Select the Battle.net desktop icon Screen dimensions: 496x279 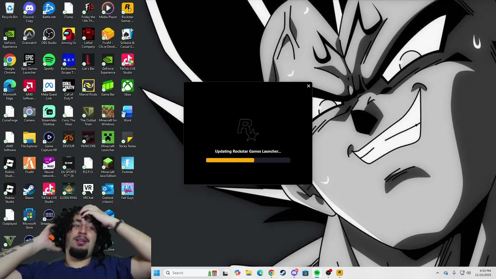tap(49, 11)
